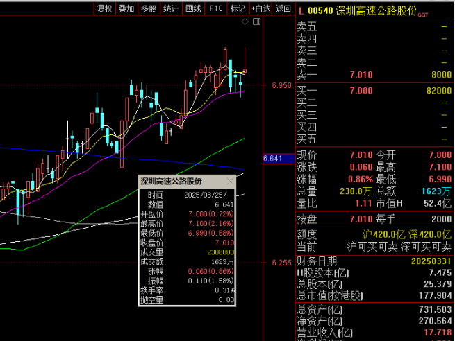The image size is (455, 341).
Task: Click popup 成交量 value 2308000
Action: point(220,252)
